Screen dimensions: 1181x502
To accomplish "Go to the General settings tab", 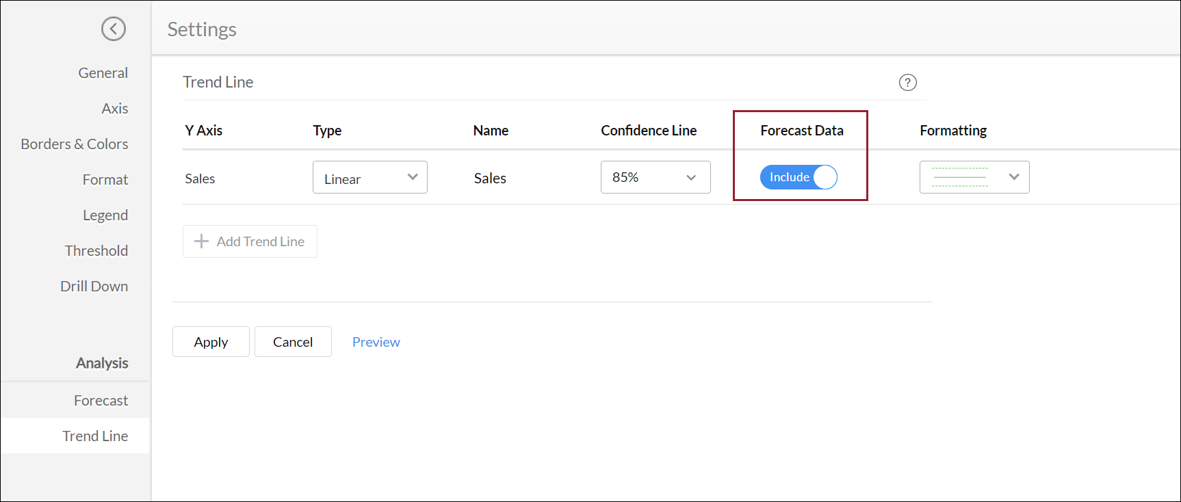I will click(x=103, y=73).
